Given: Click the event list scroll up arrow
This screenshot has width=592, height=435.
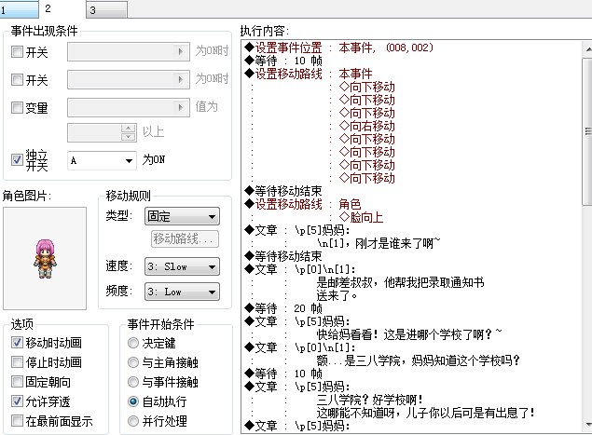Looking at the screenshot, I should [x=587, y=49].
